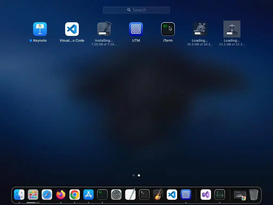This screenshot has height=205, width=273.
Task: Open purple Visual Studio icon in Dock
Action: pyautogui.click(x=206, y=195)
